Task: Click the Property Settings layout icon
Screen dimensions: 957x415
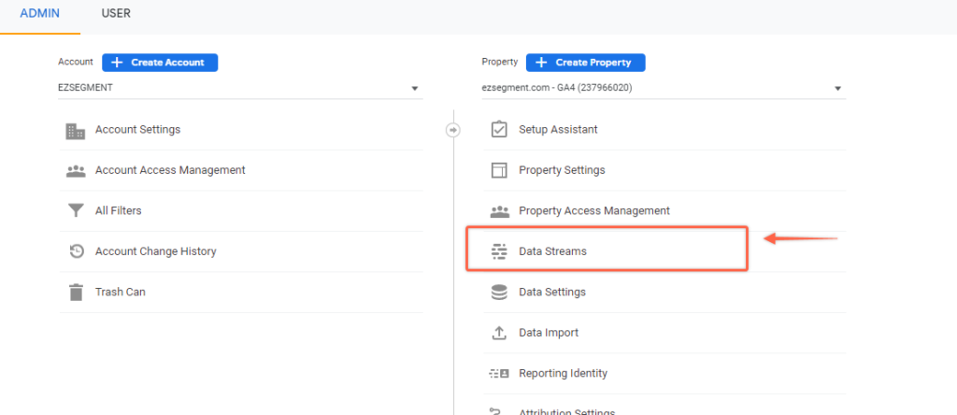Action: pos(499,170)
